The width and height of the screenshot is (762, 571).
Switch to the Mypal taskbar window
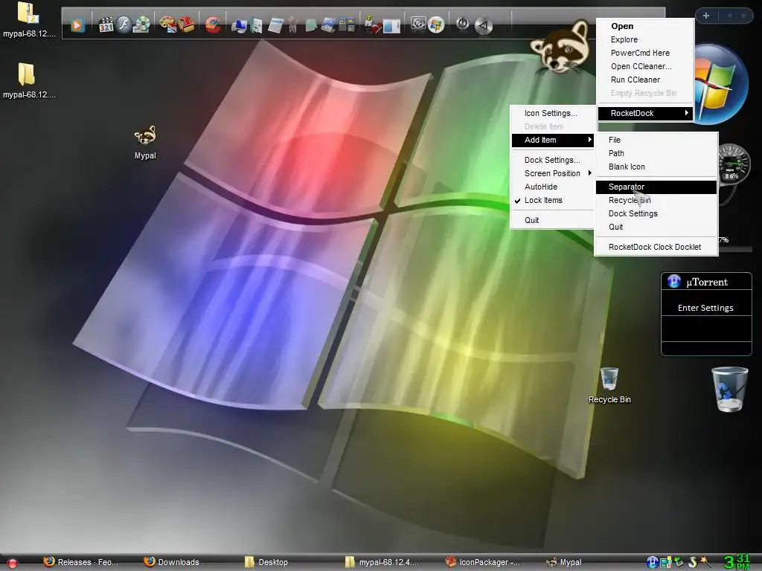click(x=564, y=562)
